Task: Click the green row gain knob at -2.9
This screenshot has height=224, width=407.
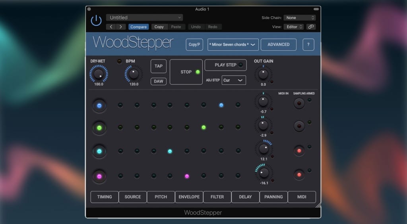Action: point(263,125)
